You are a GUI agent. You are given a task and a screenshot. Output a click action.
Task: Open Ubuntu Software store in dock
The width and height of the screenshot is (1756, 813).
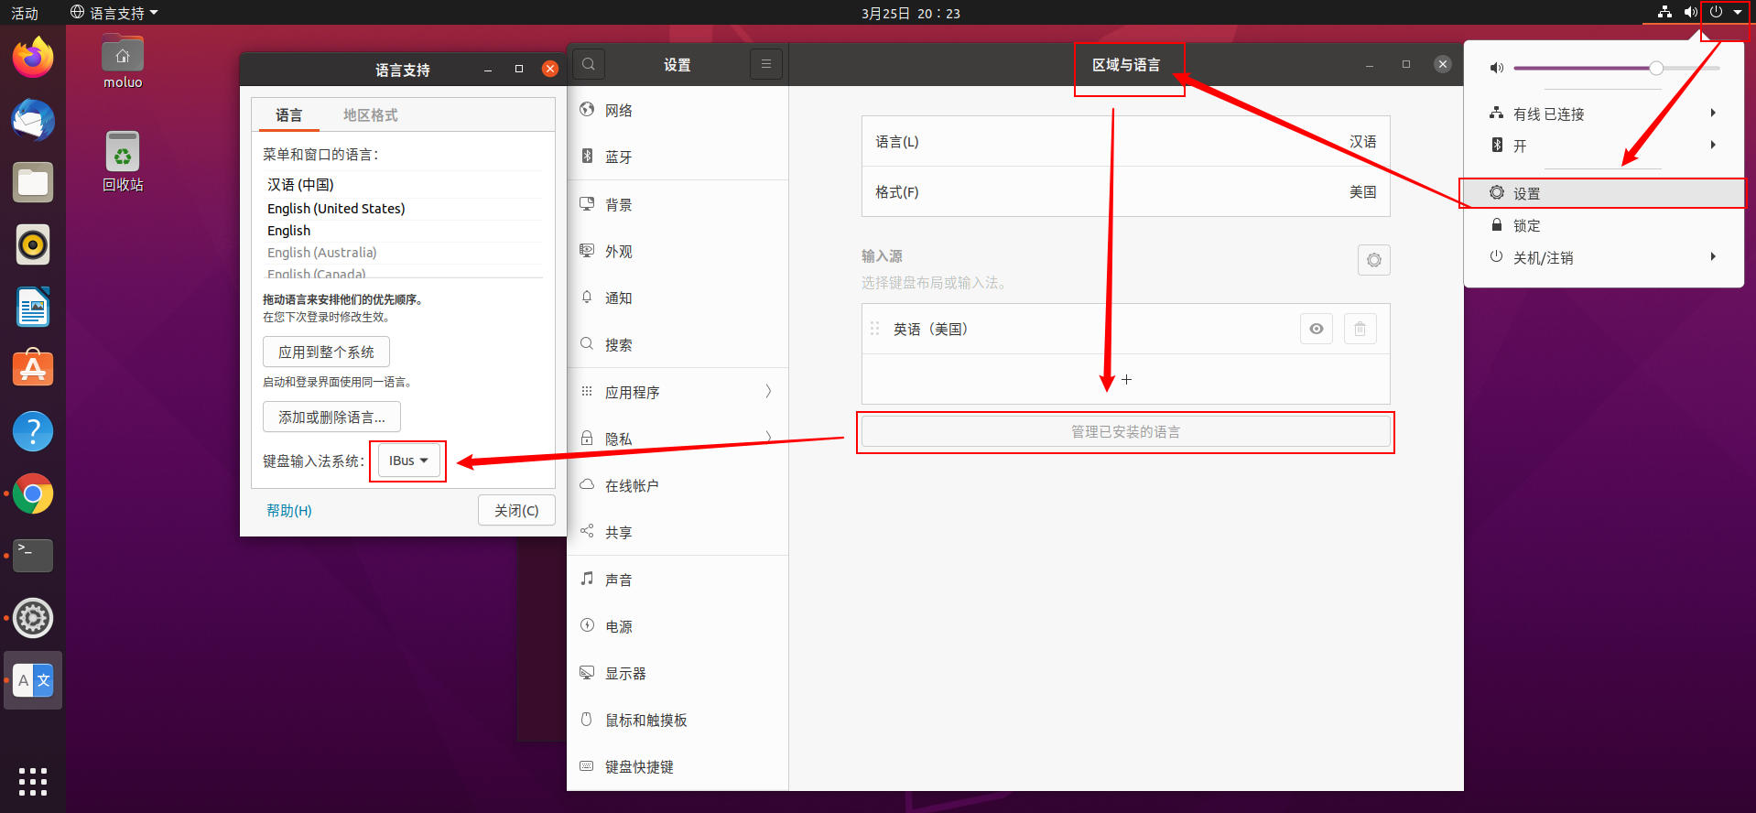(x=33, y=369)
